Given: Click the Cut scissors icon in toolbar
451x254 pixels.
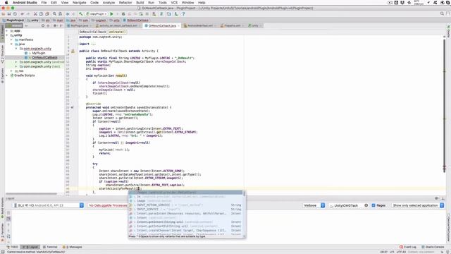Looking at the screenshot, I should tap(35, 14).
